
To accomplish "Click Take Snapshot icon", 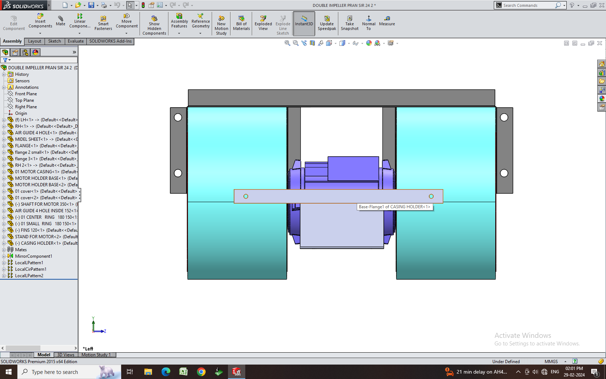I will [x=350, y=23].
